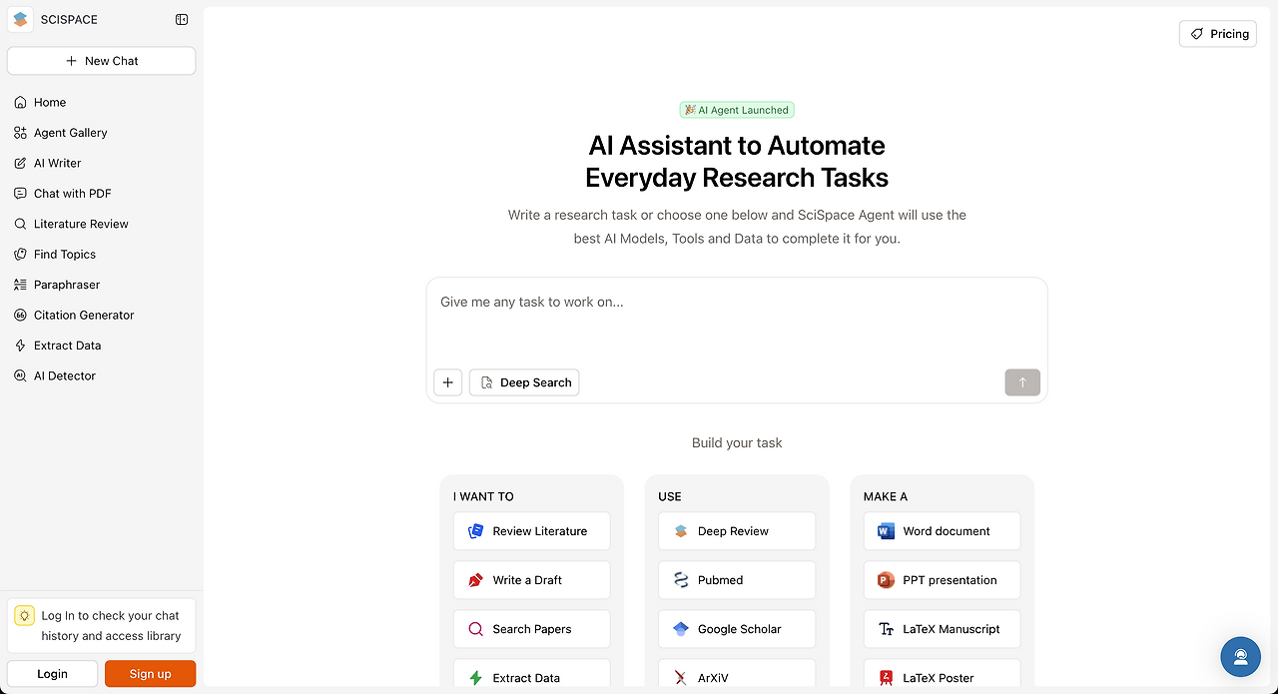The height and width of the screenshot is (694, 1278).
Task: Start a New Chat
Action: click(101, 61)
